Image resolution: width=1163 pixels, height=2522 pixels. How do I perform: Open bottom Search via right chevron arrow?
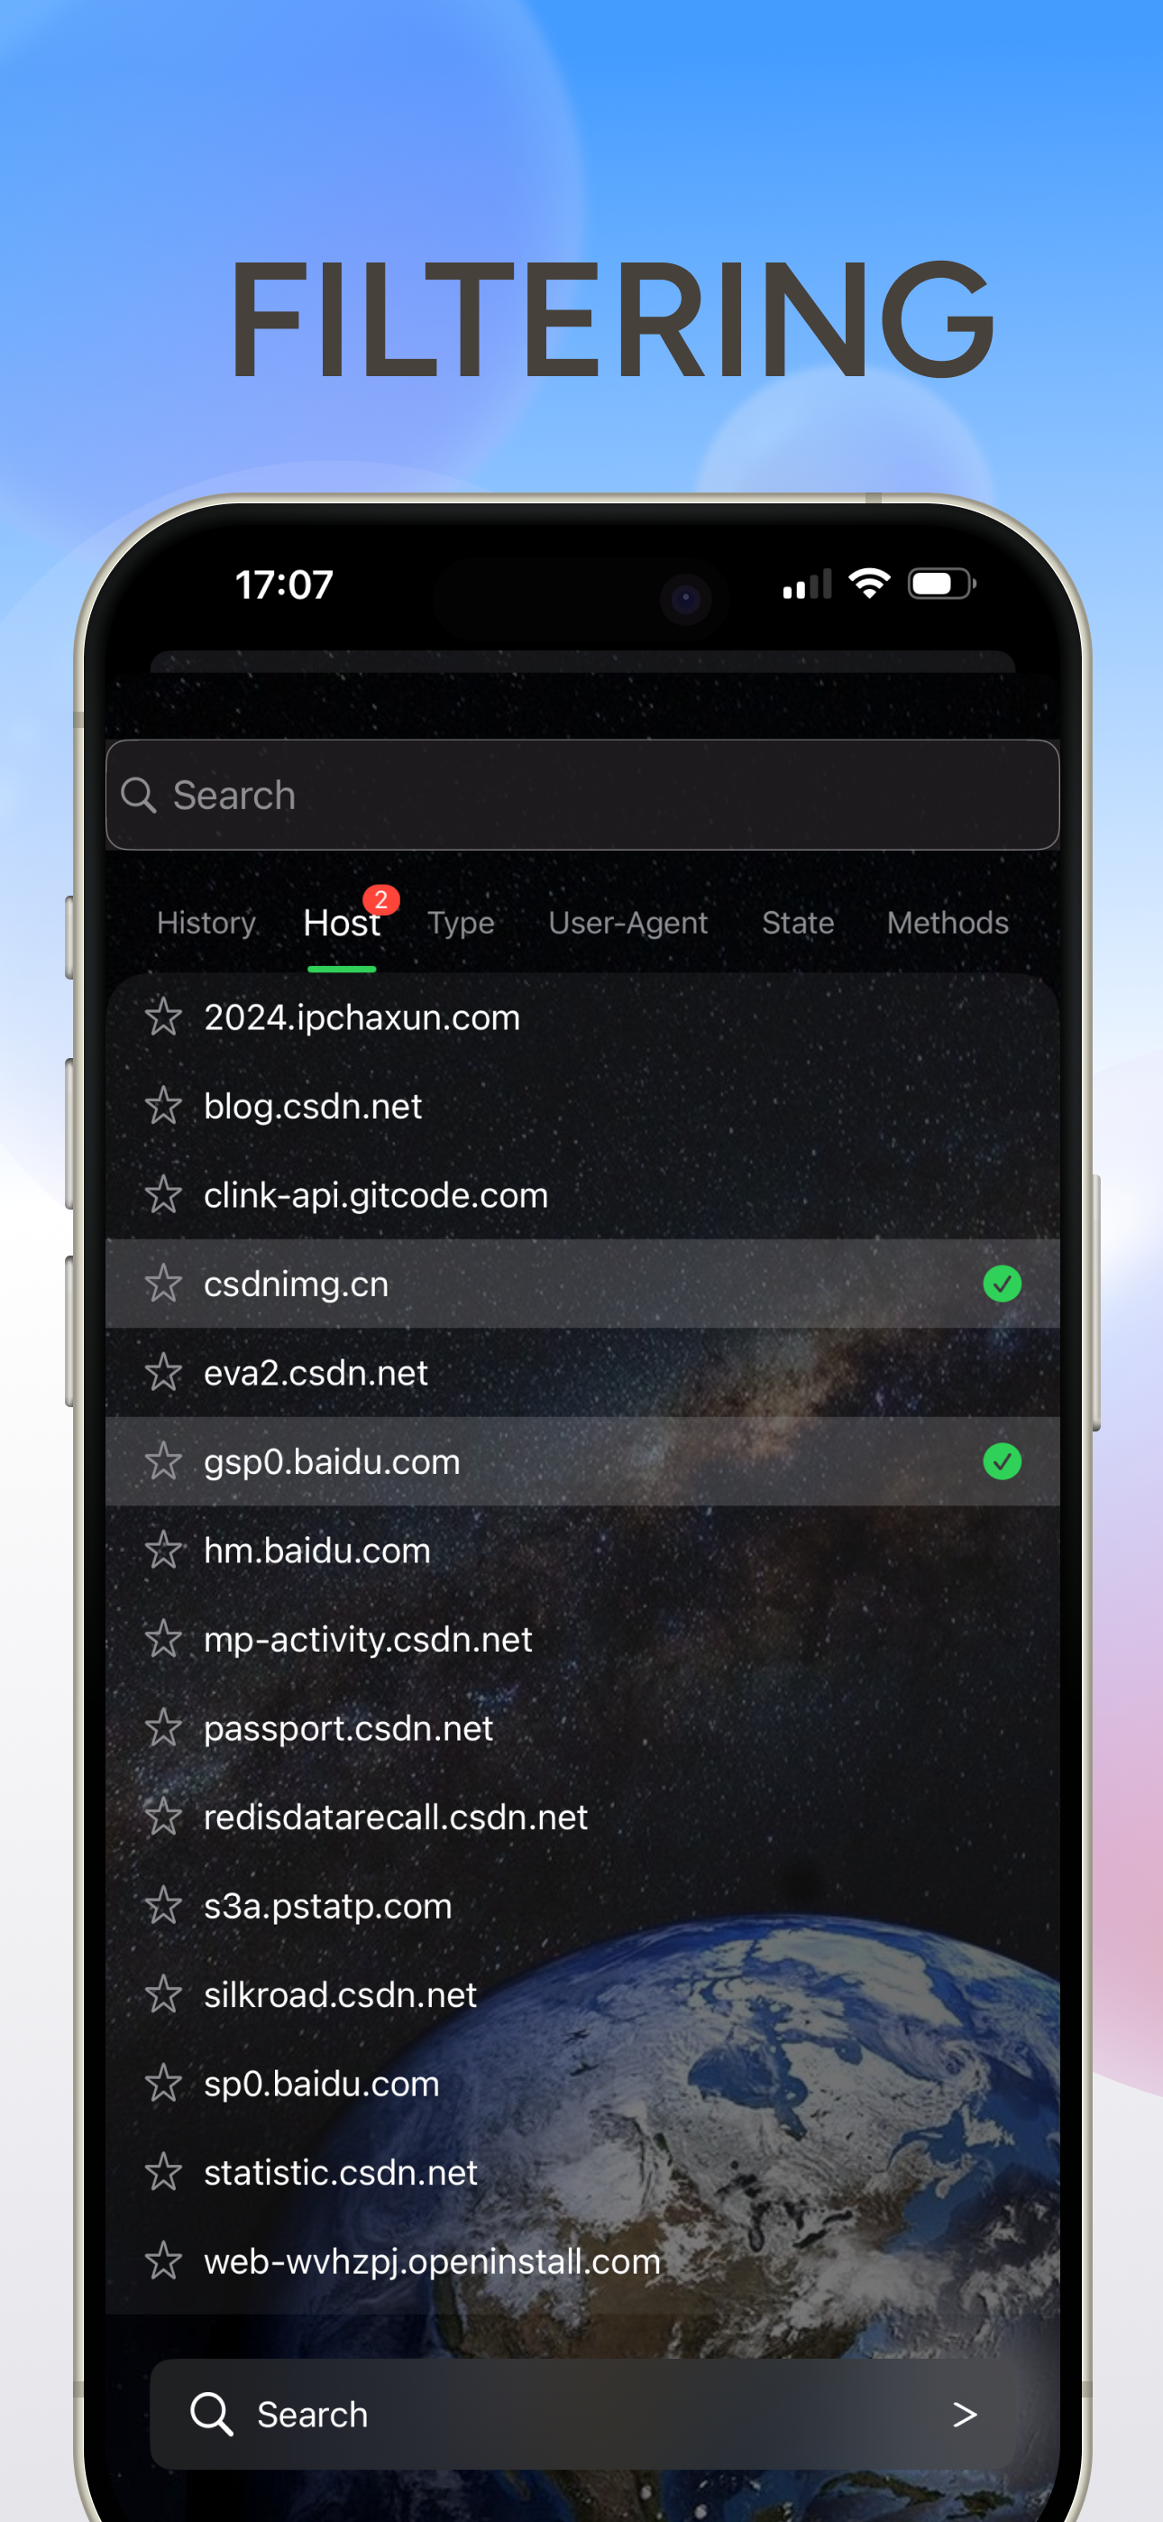click(965, 2415)
